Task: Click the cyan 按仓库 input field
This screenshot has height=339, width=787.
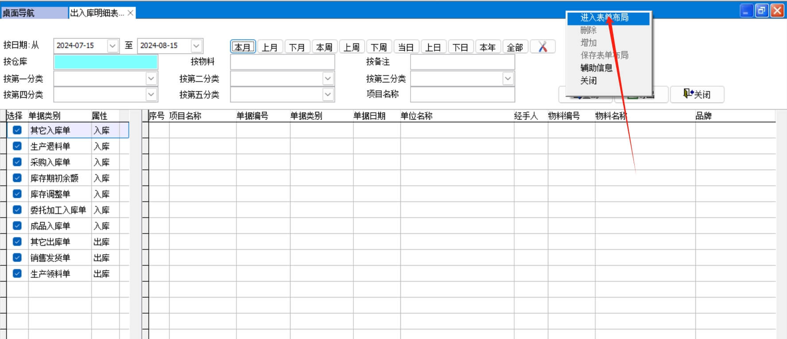Action: pos(105,62)
